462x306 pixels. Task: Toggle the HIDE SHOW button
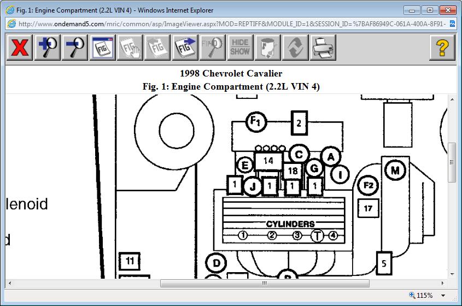[x=240, y=48]
